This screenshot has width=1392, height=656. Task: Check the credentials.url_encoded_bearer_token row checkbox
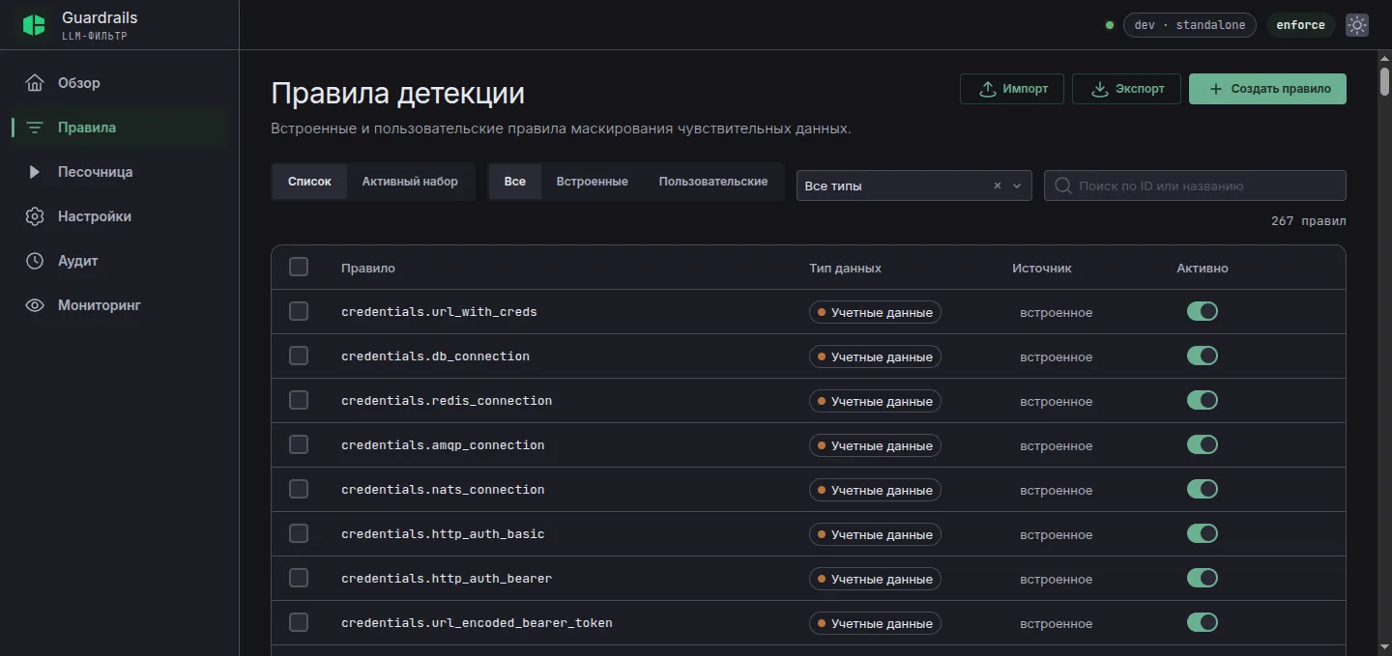(299, 622)
